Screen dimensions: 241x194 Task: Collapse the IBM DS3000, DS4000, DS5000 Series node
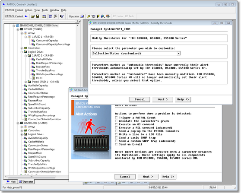[14, 25]
